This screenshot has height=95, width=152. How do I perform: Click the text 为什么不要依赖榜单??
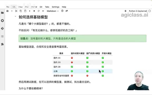[x=31, y=88]
